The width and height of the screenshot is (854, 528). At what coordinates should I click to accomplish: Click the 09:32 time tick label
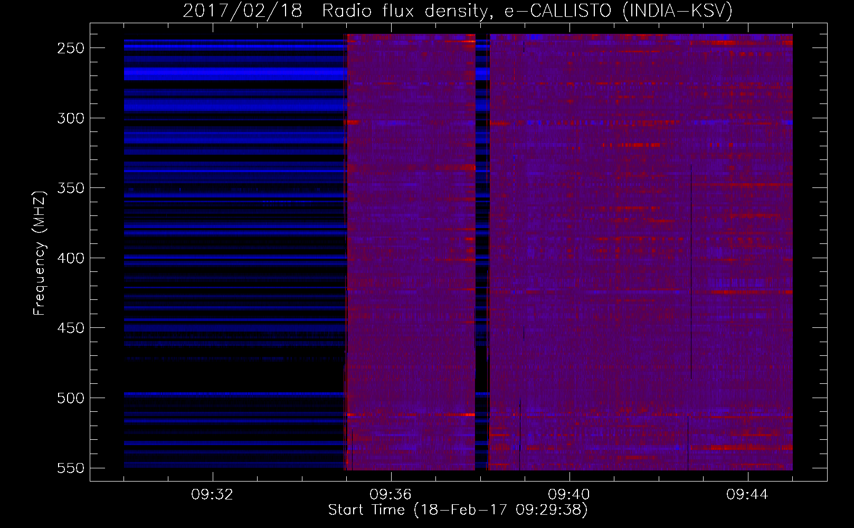212,495
